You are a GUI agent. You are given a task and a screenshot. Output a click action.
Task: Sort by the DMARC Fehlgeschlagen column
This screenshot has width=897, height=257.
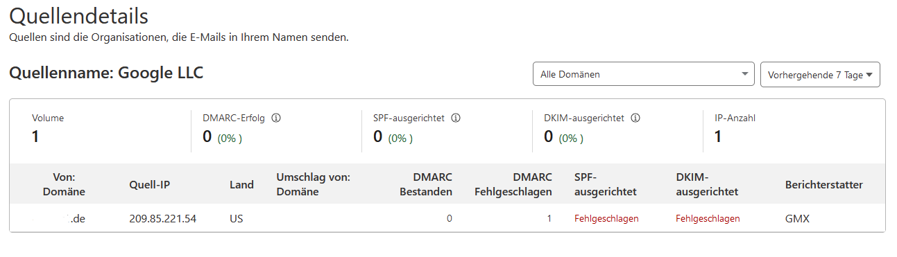513,184
